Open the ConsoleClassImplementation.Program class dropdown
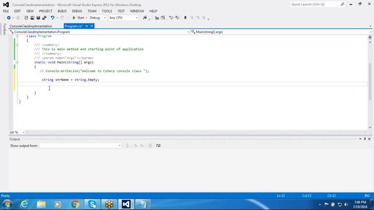 (x=99, y=32)
